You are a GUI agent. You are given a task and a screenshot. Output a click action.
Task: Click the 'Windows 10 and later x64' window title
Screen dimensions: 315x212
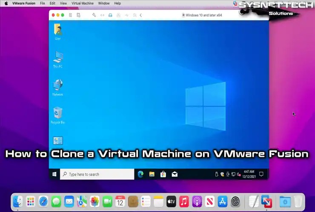coord(202,15)
